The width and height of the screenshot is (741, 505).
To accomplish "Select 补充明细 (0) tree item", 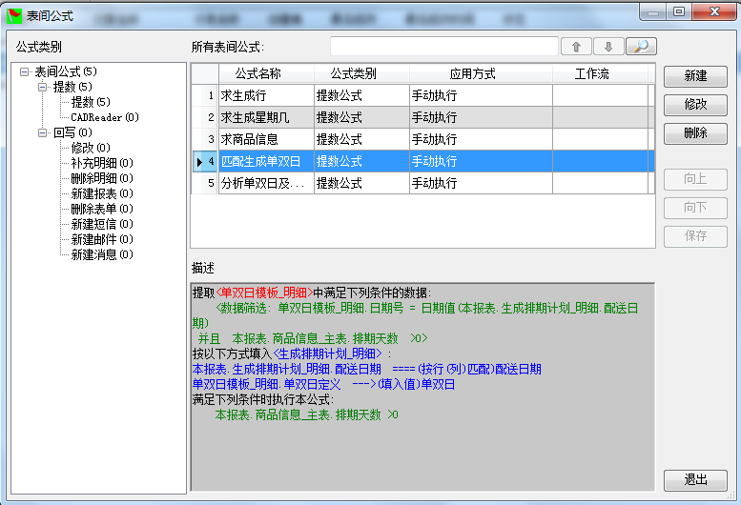I will coord(101,163).
